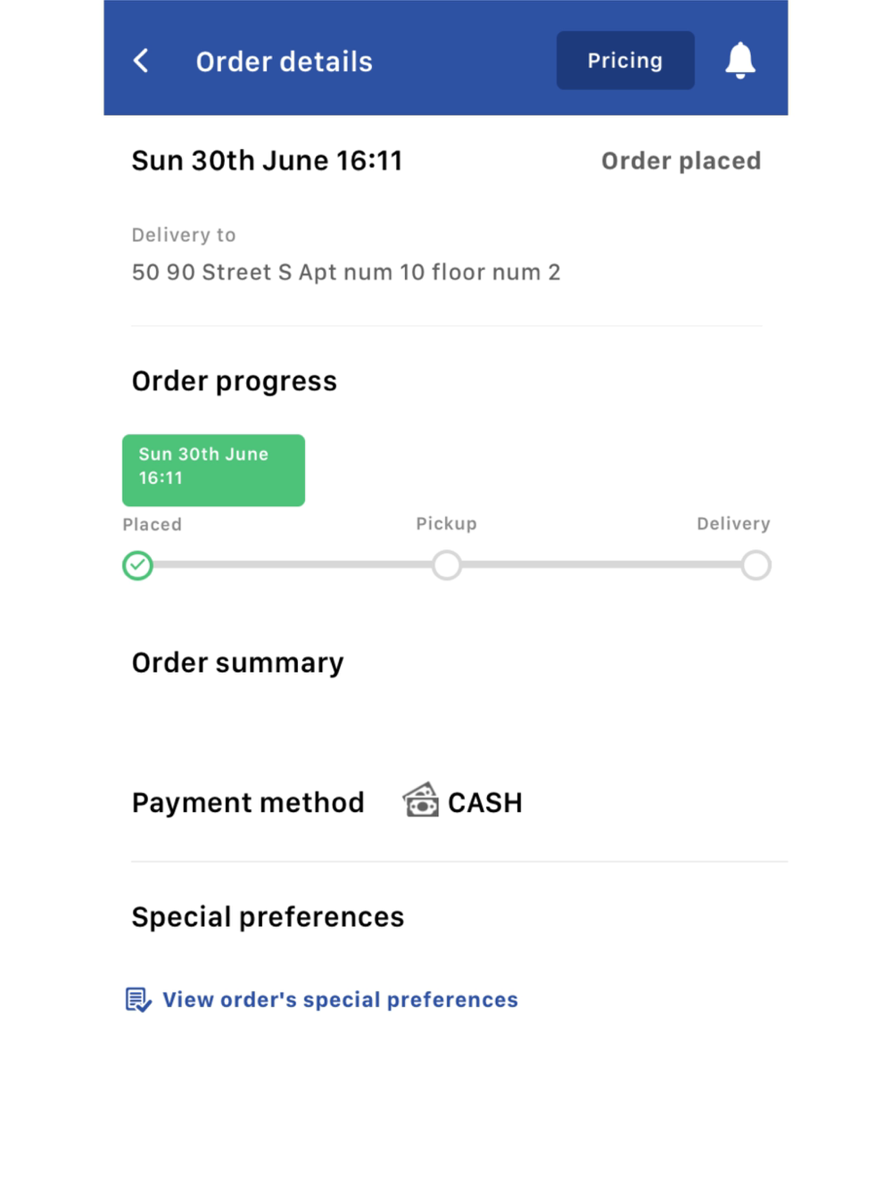Viewport: 892px width, 1189px height.
Task: Click the Placed step label
Action: point(152,525)
